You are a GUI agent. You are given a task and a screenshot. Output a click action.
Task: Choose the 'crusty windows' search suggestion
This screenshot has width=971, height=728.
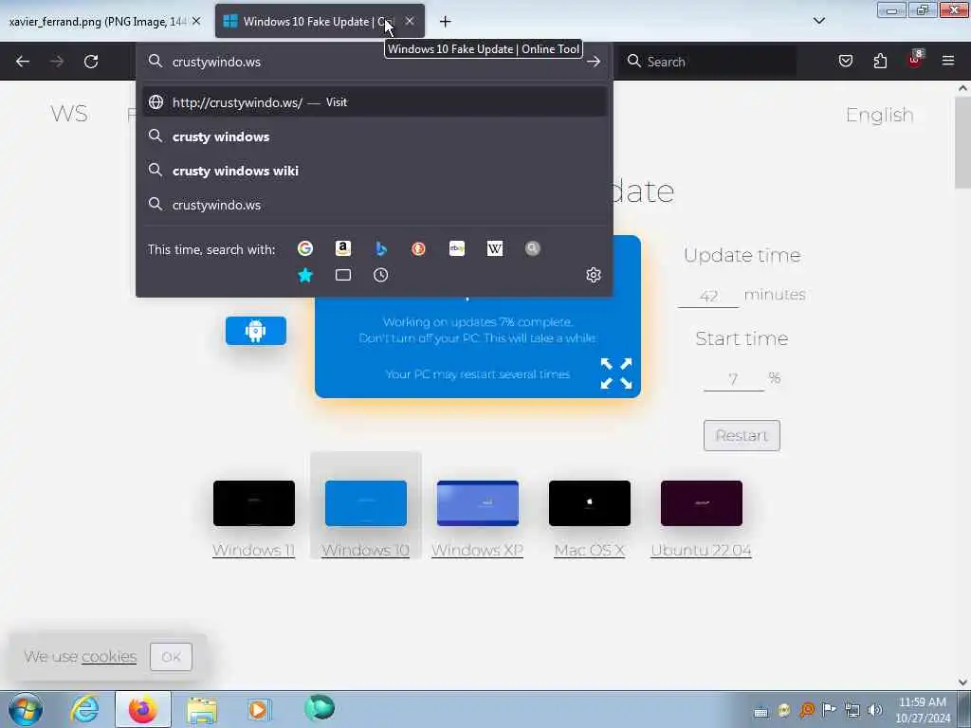[375, 136]
